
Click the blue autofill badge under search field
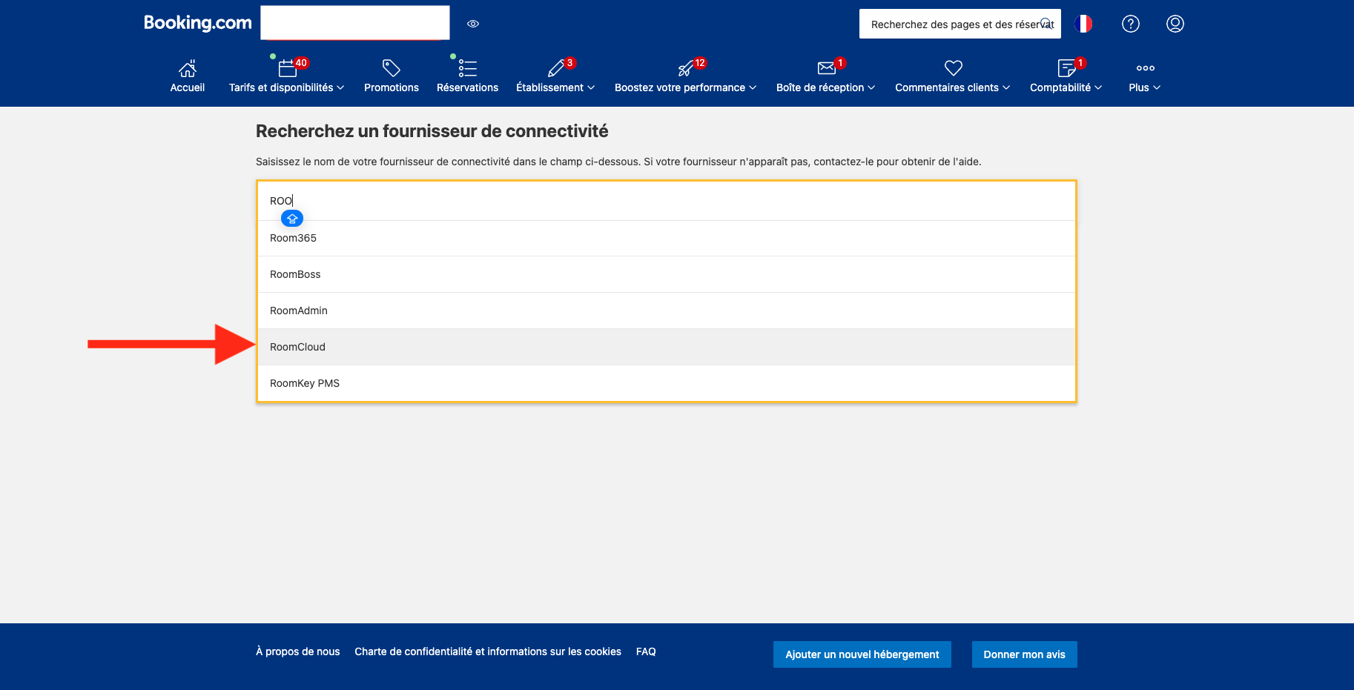click(x=292, y=219)
